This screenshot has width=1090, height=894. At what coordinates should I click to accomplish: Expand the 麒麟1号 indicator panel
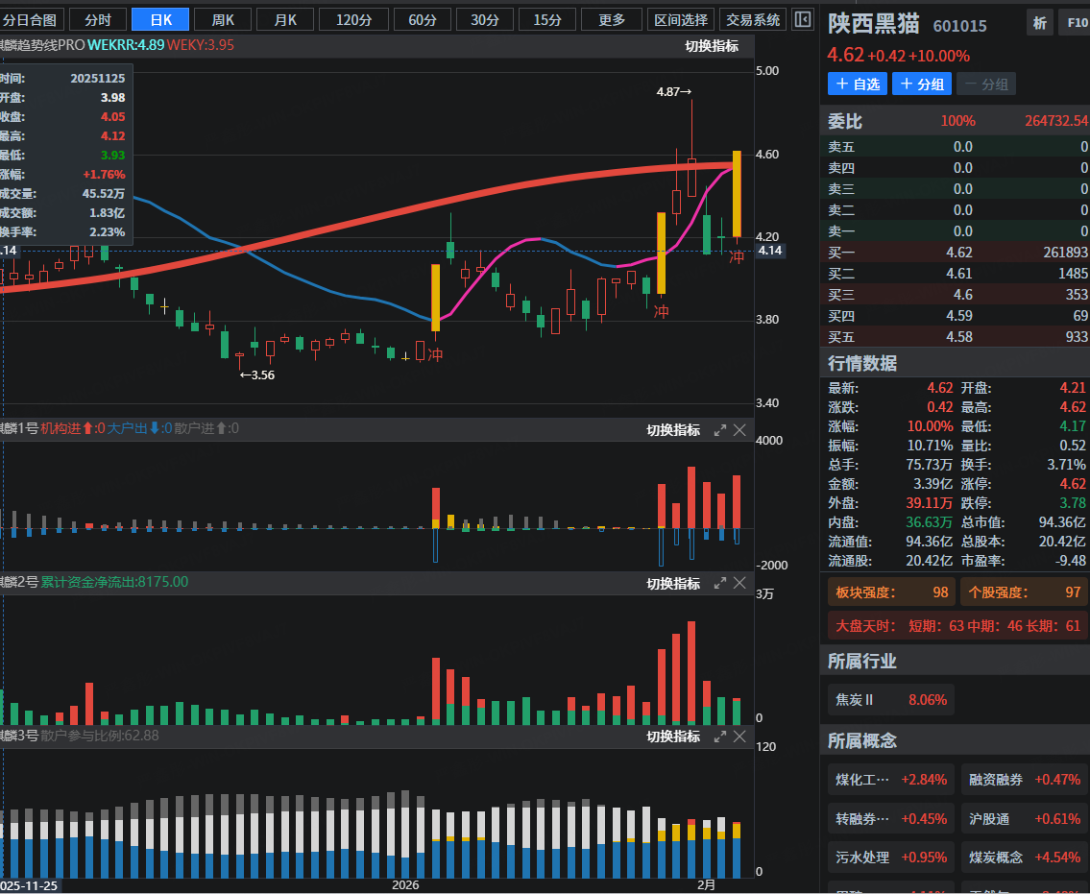click(720, 430)
